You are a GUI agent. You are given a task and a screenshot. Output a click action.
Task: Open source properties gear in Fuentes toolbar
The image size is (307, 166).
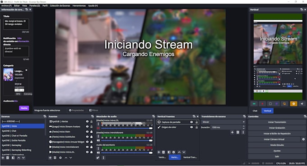(60, 158)
